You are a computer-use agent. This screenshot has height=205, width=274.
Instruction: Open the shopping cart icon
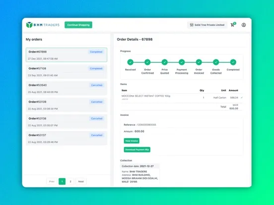tap(233, 25)
